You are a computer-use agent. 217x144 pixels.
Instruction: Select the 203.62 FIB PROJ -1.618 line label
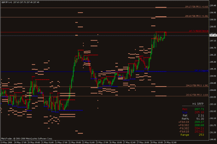click(197, 95)
